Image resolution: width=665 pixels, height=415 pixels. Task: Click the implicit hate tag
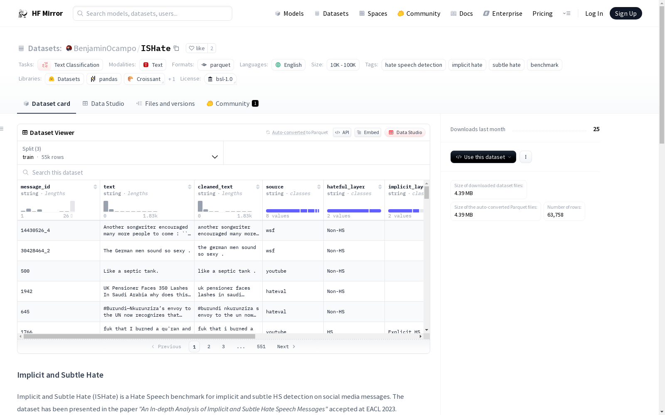467,65
